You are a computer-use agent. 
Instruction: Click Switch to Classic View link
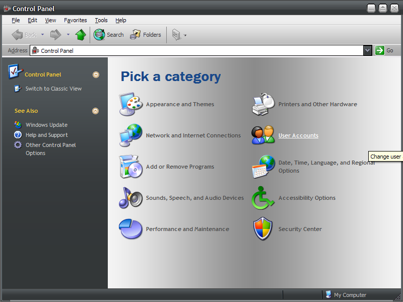[x=53, y=89]
